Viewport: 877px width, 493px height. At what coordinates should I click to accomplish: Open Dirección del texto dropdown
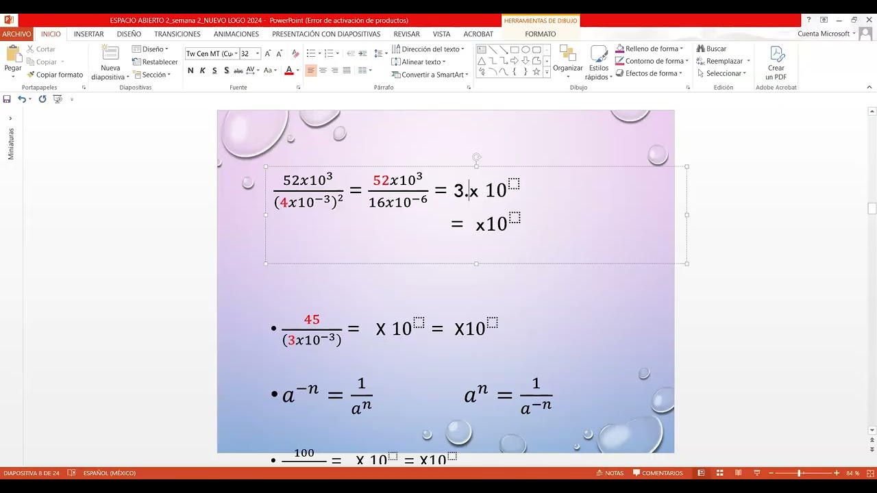(x=428, y=49)
